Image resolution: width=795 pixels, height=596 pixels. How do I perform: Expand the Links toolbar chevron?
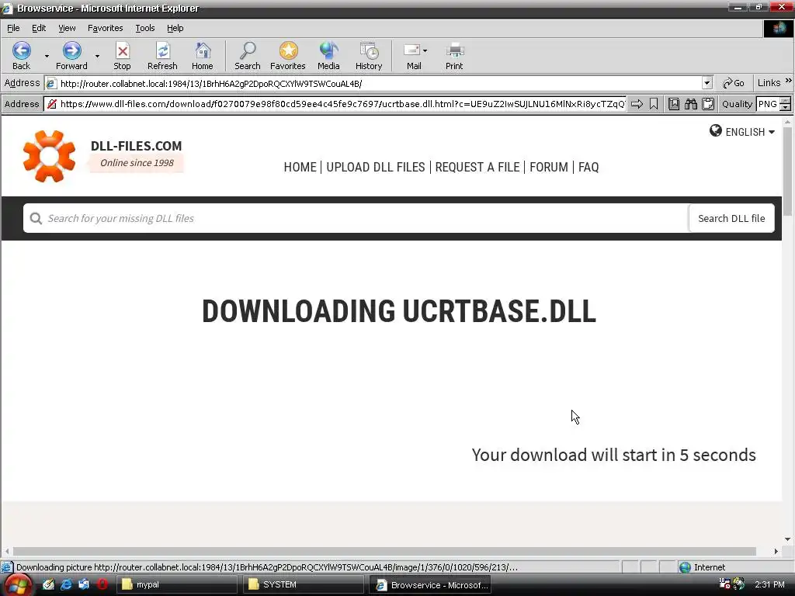coord(789,81)
